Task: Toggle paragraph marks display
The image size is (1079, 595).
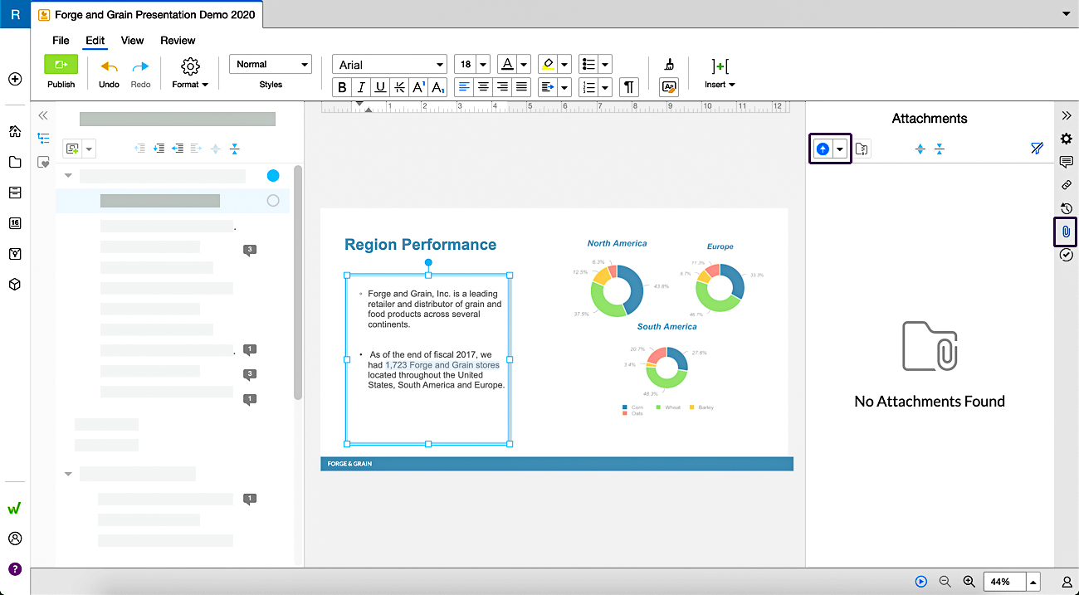Action: (x=629, y=87)
